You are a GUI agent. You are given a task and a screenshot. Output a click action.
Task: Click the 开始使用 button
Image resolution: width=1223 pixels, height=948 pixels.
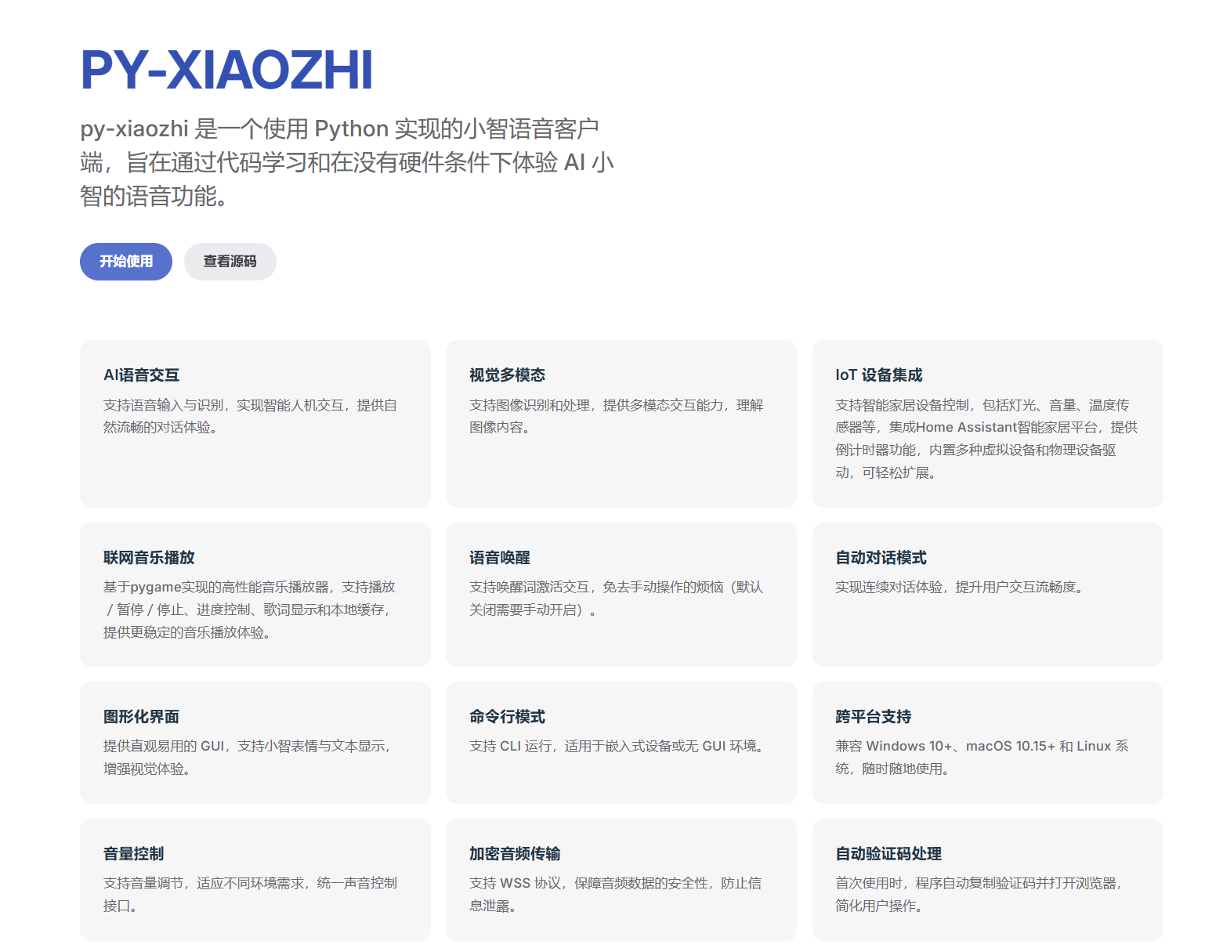point(126,262)
